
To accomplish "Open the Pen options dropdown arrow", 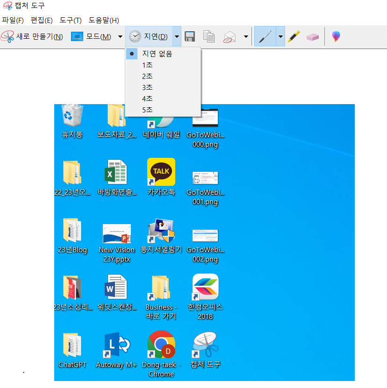I will tap(280, 36).
